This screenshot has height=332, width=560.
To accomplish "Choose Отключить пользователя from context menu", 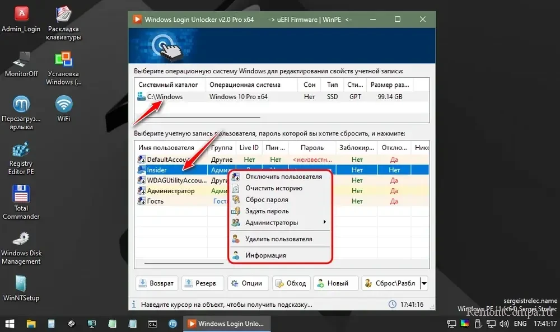I will [x=281, y=177].
